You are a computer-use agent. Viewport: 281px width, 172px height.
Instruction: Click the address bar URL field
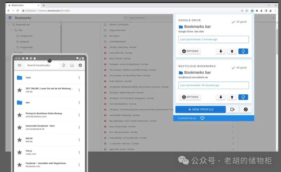click(131, 11)
